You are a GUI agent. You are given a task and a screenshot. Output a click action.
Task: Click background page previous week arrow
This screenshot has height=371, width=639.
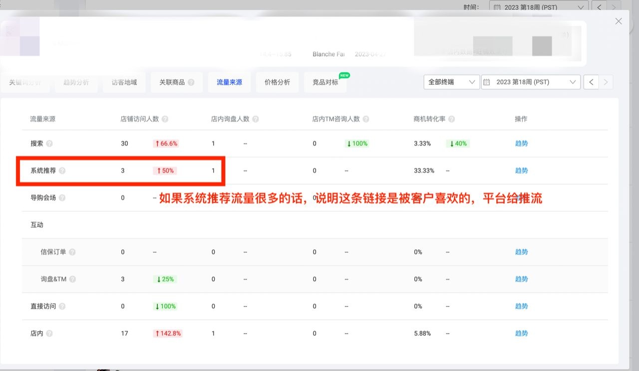point(600,7)
